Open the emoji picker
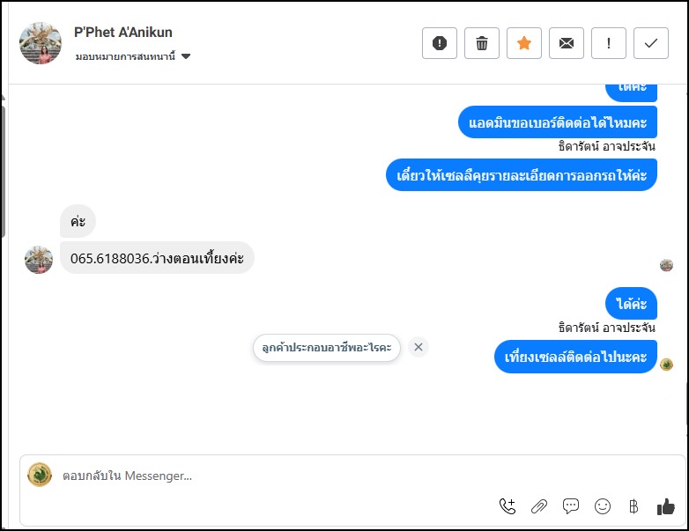Viewport: 689px width, 531px height. tap(603, 506)
